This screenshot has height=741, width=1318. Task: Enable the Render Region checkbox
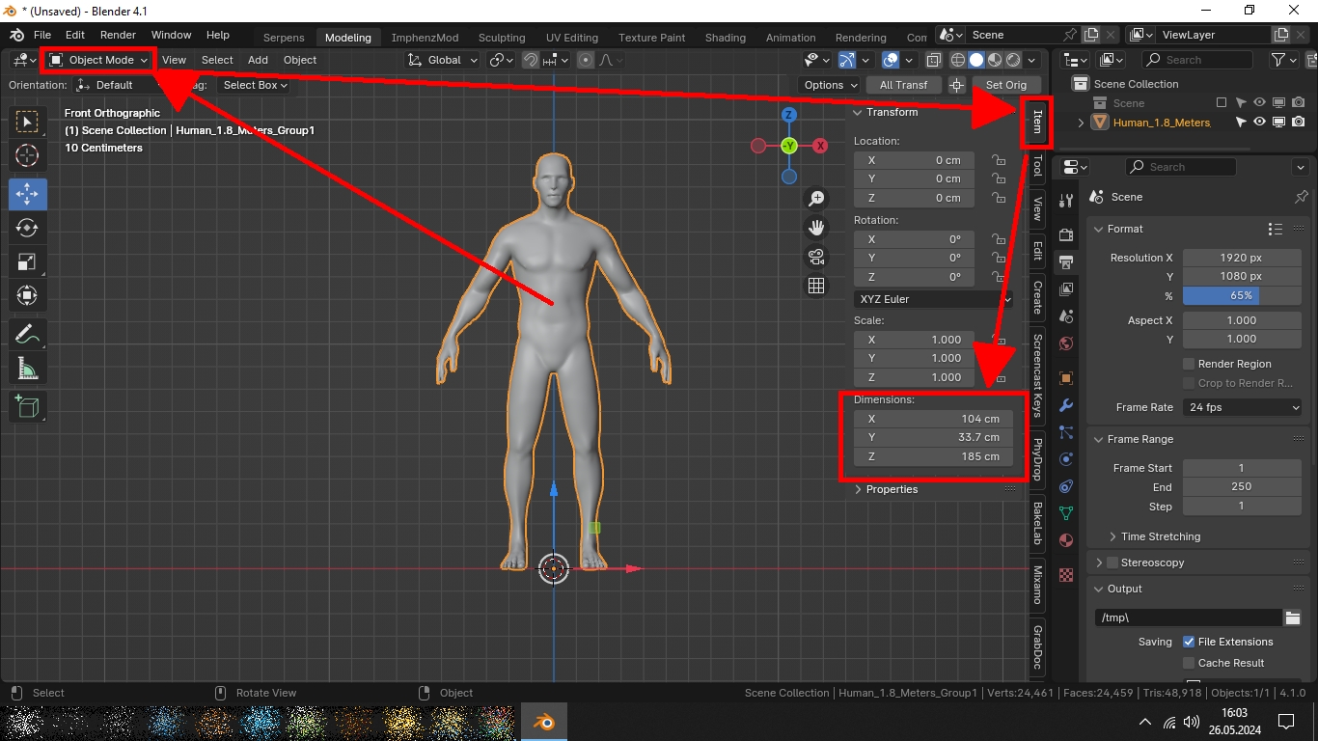click(x=1189, y=364)
